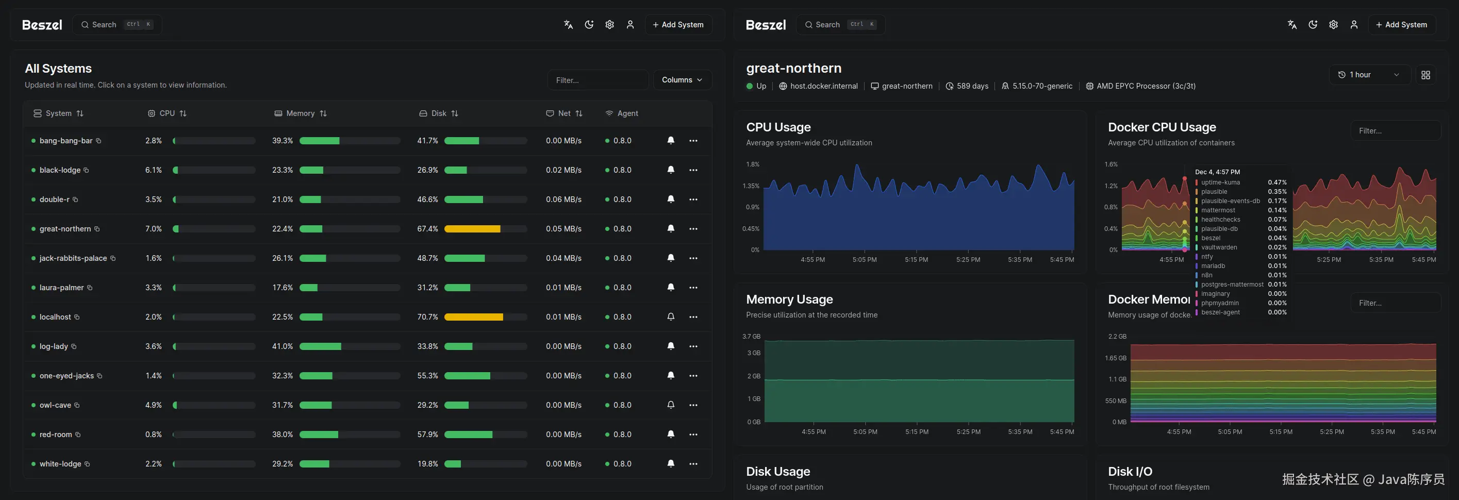The width and height of the screenshot is (1459, 500).
Task: Open settings gear in left dashboard header
Action: 609,25
